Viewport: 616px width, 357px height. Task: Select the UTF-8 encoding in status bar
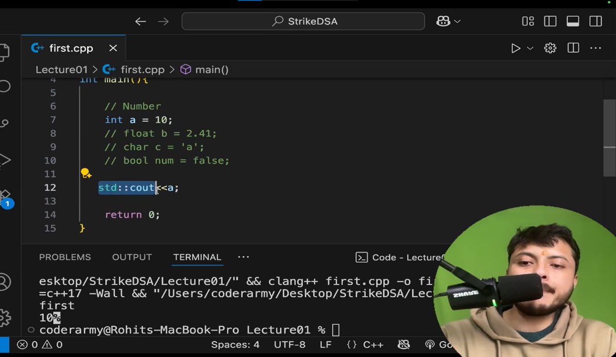point(290,345)
